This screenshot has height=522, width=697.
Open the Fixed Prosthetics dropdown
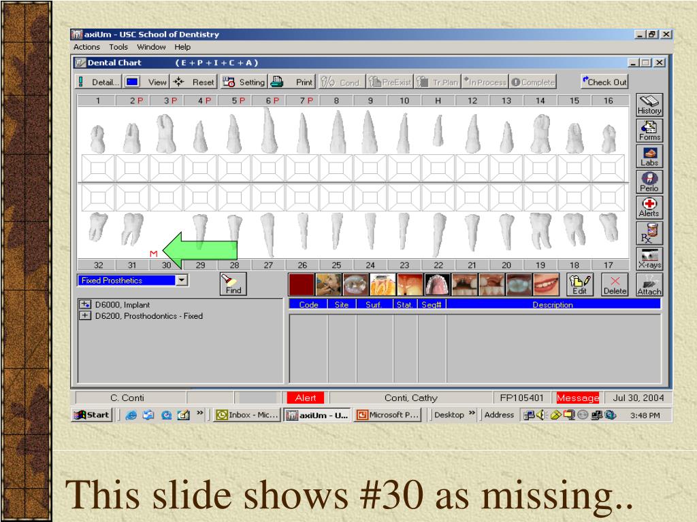181,280
